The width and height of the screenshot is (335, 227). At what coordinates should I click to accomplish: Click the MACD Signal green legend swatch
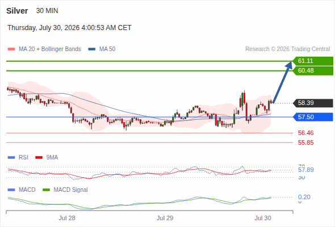pos(46,190)
